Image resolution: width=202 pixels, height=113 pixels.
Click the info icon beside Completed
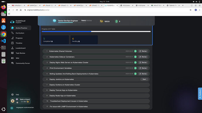(x=52, y=41)
